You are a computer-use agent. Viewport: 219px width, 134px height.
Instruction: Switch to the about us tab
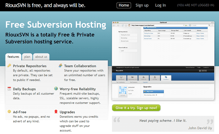pos(41,57)
